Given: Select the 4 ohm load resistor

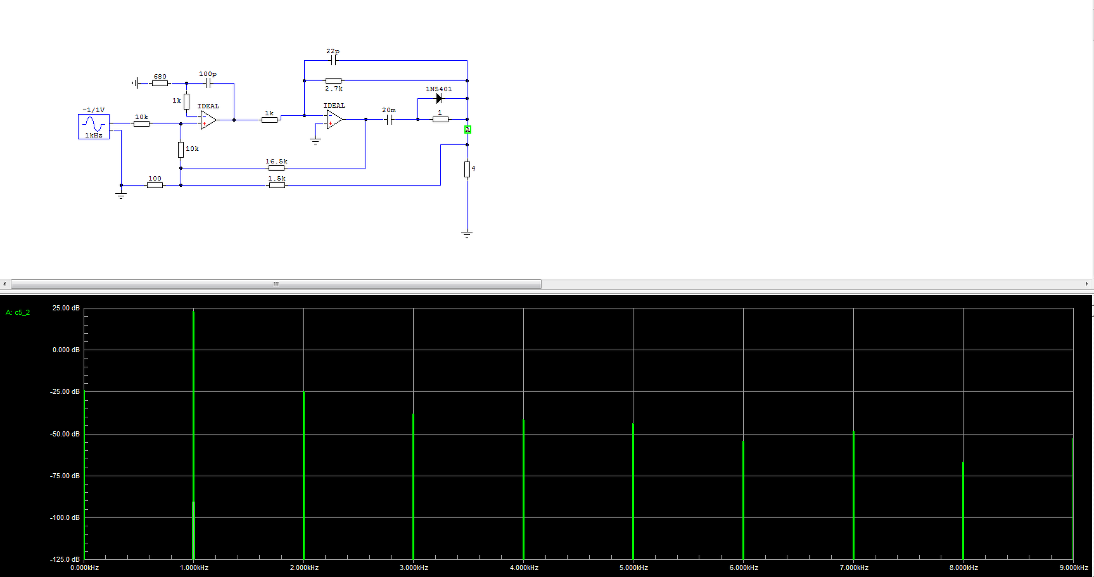Looking at the screenshot, I should (467, 169).
